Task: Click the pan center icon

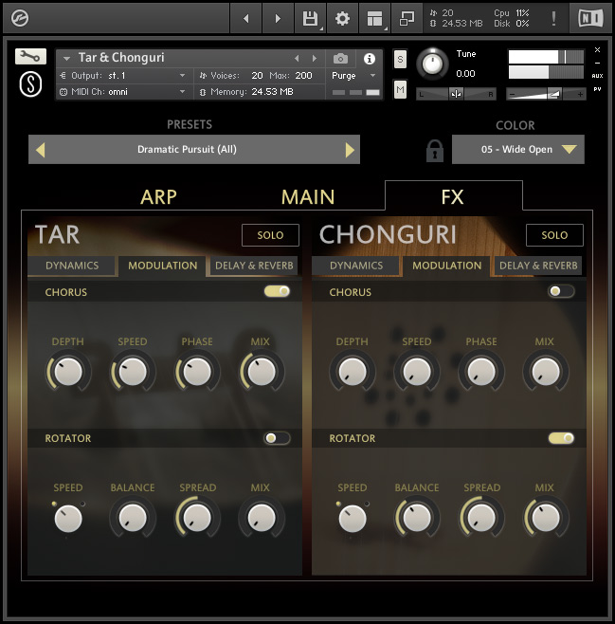Action: (456, 94)
